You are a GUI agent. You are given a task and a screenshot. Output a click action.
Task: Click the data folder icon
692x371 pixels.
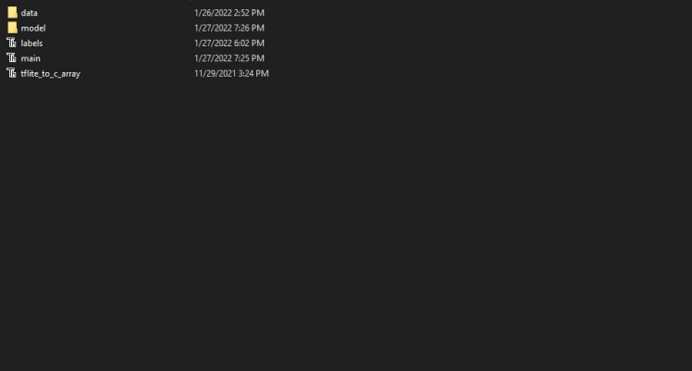(x=12, y=13)
